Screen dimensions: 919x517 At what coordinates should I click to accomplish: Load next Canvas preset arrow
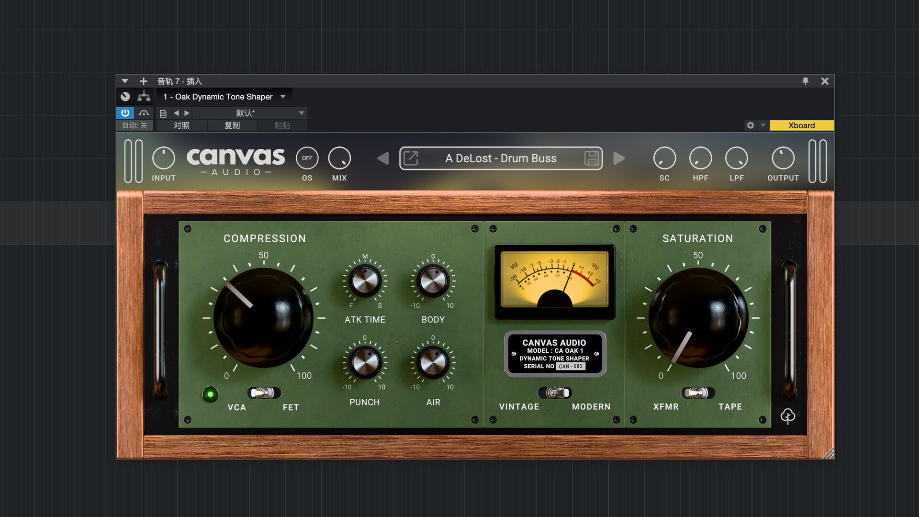(619, 158)
